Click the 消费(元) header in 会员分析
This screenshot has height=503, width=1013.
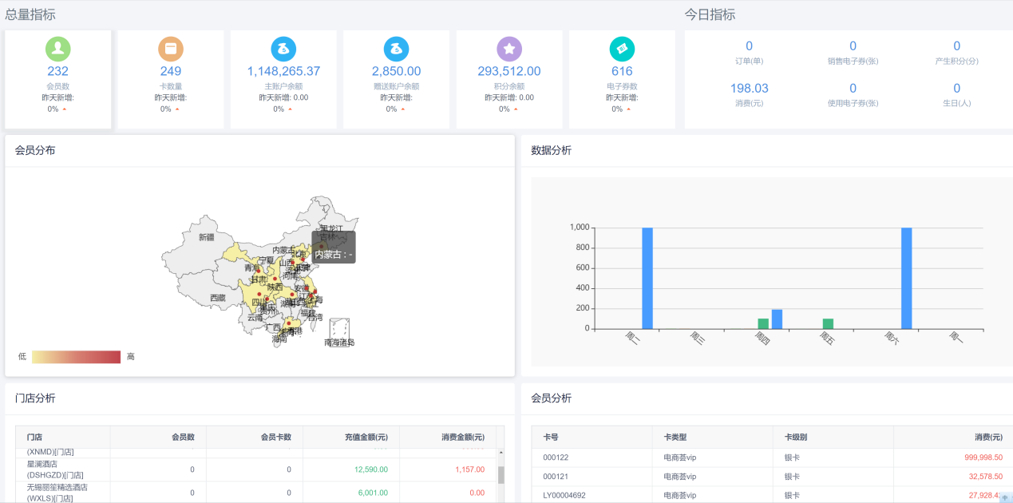[x=987, y=437]
